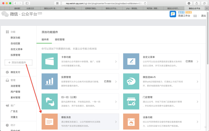
Task: Switch to the php - 微信 browser tab
Action: pos(132,8)
